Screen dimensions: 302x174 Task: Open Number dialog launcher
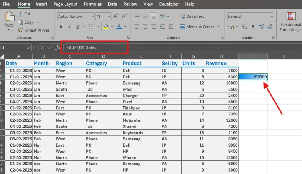(274, 38)
